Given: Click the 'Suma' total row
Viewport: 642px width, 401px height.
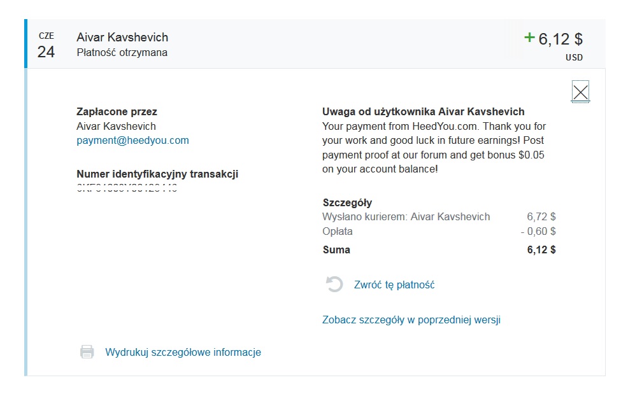Looking at the screenshot, I should (439, 250).
